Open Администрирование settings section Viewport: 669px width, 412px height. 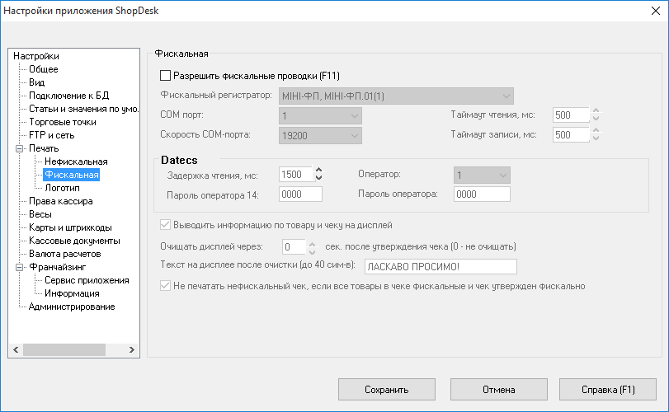(72, 307)
